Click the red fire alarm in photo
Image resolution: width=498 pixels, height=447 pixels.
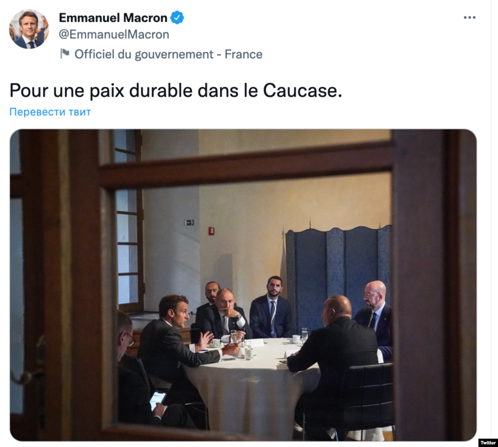(211, 231)
